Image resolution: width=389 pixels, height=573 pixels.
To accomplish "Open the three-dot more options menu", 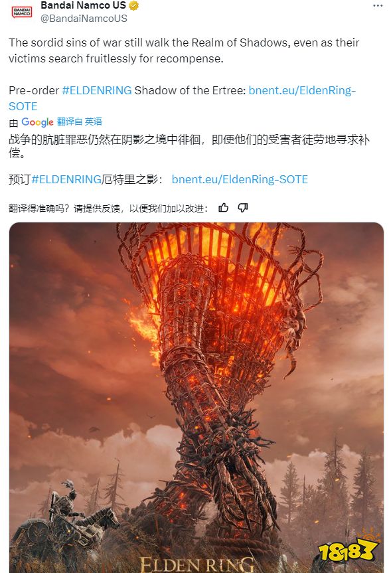I will pos(378,6).
